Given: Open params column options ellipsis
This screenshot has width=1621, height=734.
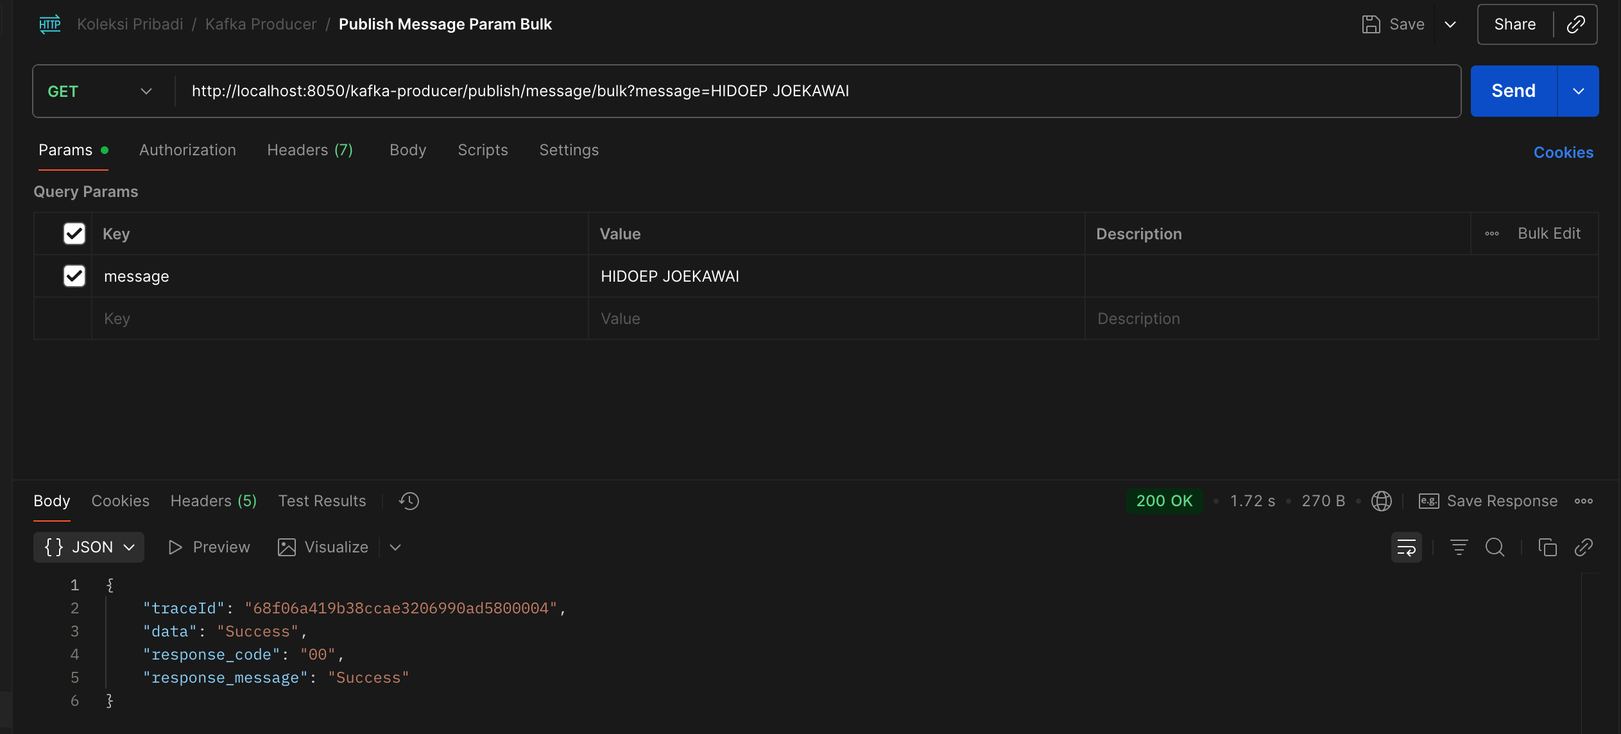Looking at the screenshot, I should click(1491, 234).
